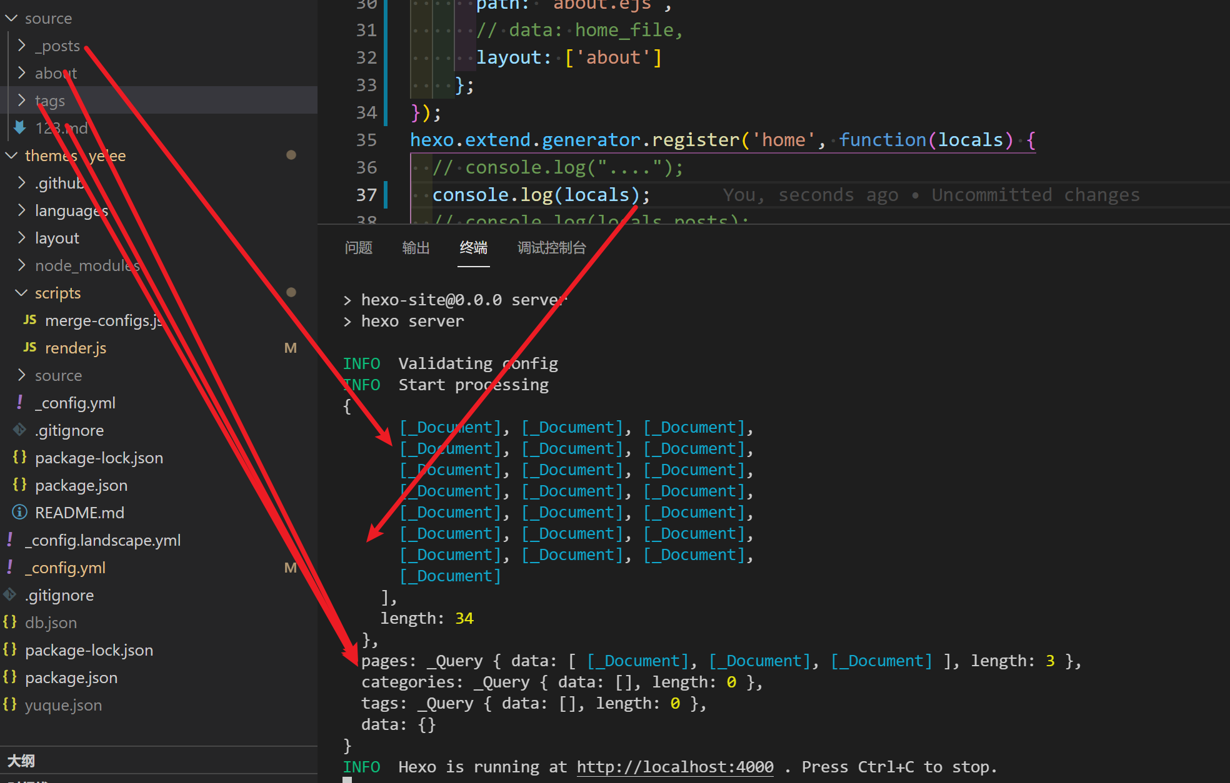This screenshot has width=1230, height=783.
Task: Select the 终端 terminal tab
Action: pos(474,248)
